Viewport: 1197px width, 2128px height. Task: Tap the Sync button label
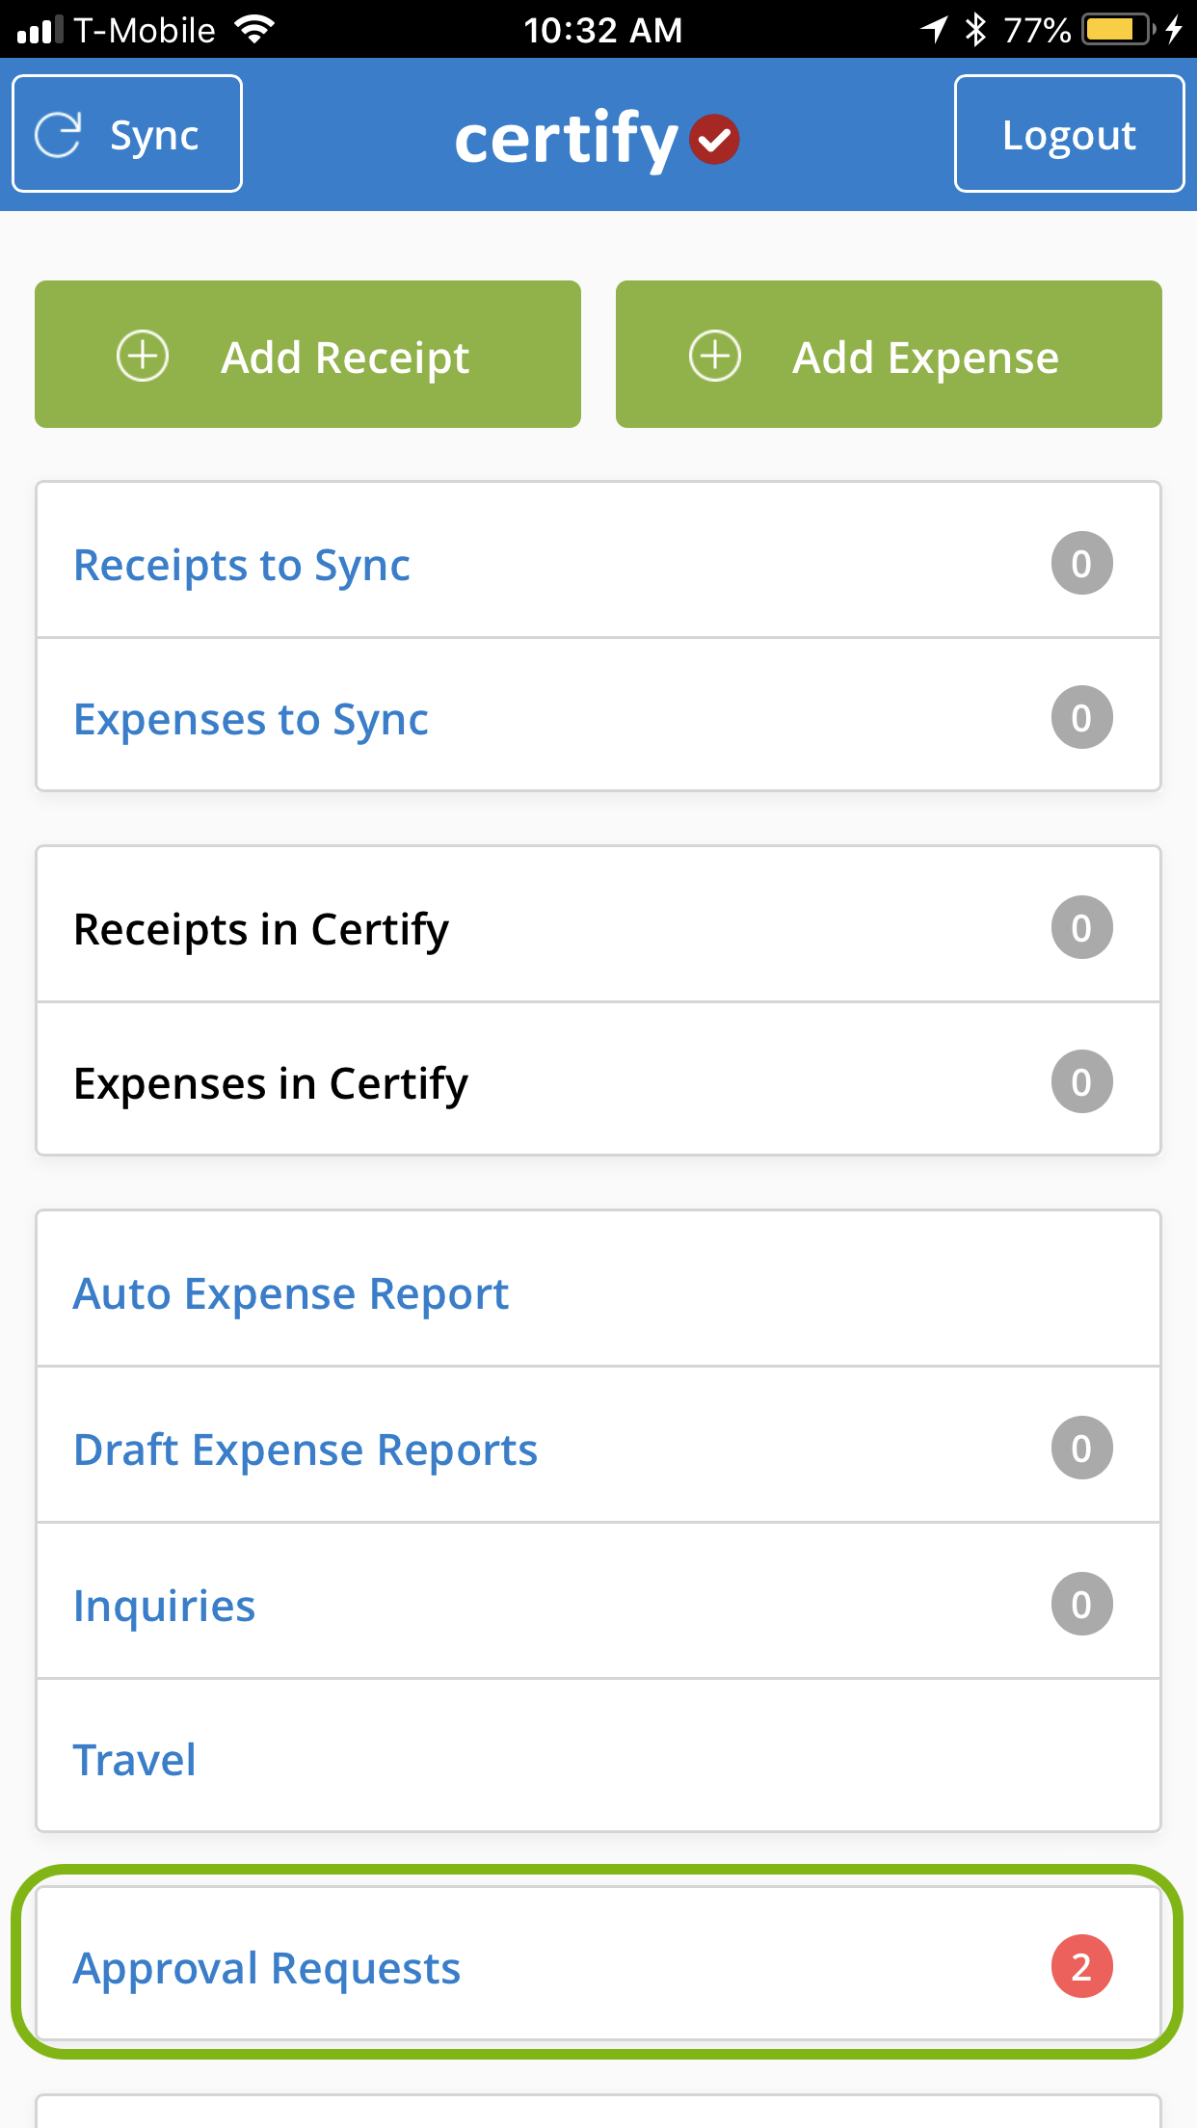pos(154,135)
